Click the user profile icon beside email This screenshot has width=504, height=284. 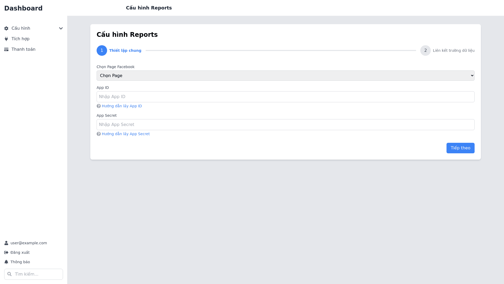pos(6,243)
